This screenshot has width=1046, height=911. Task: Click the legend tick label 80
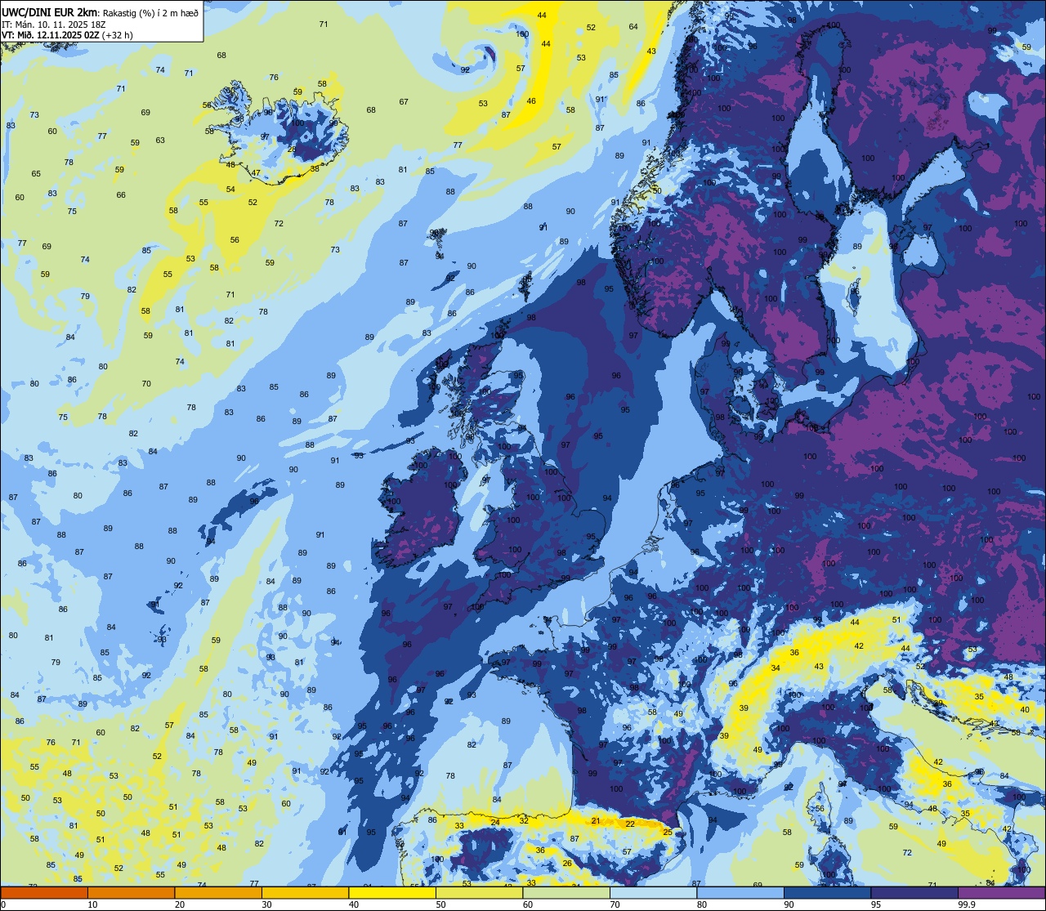pos(702,904)
